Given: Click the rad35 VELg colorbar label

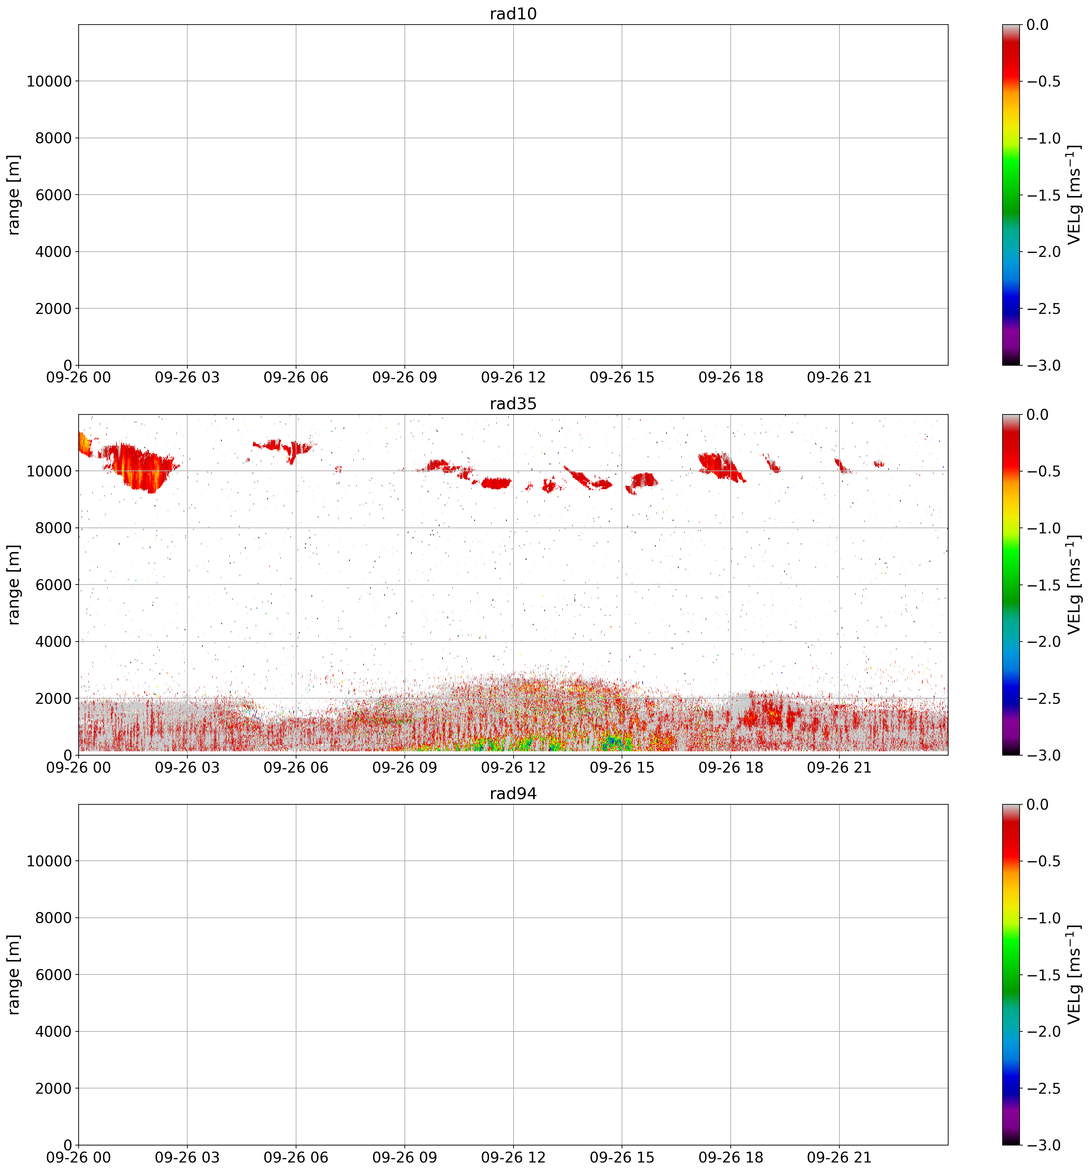Looking at the screenshot, I should click(x=1074, y=585).
